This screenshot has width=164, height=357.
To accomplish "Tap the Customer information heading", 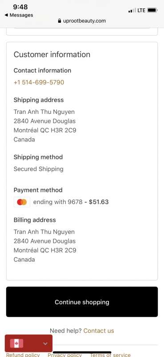I will pos(52,54).
